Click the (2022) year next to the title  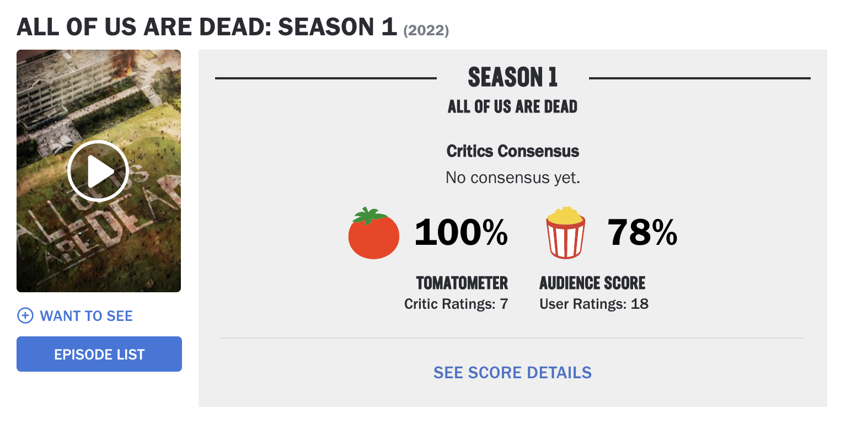click(x=426, y=31)
